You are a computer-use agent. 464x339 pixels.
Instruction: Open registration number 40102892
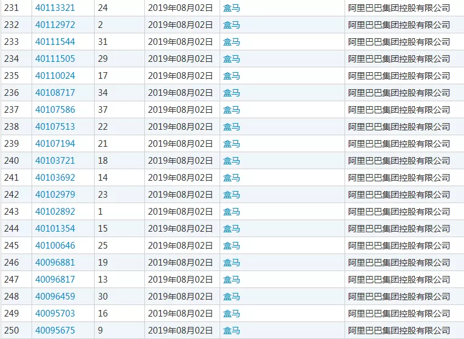(55, 212)
